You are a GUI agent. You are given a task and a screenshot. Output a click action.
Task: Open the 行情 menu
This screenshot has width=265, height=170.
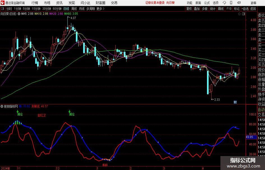tap(35, 3)
